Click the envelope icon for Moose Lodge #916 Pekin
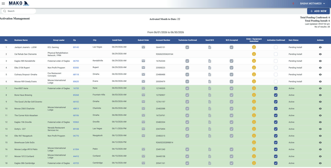 click(x=143, y=149)
